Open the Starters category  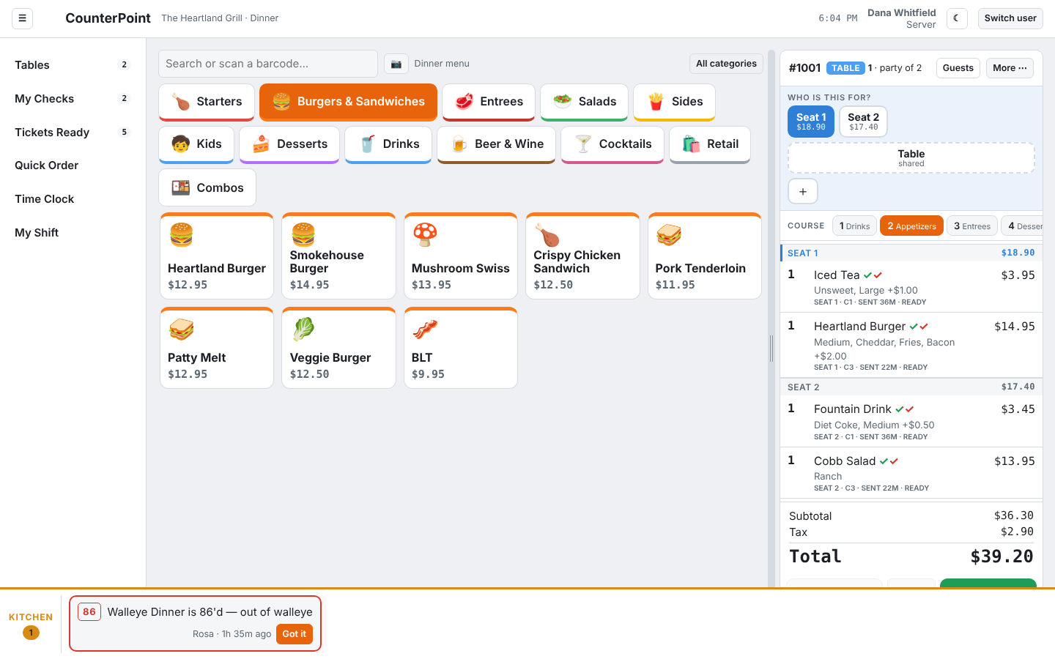[207, 102]
